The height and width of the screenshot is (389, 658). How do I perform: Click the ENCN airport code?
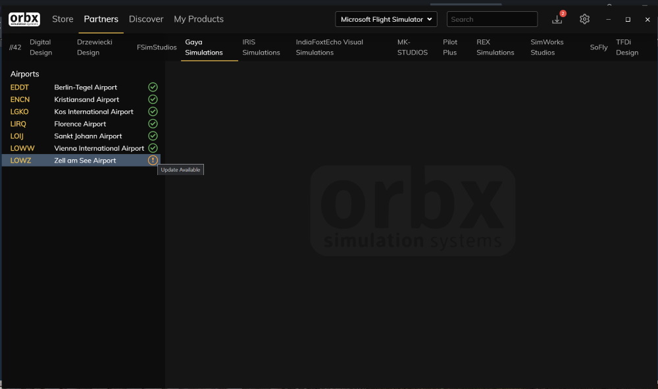20,99
